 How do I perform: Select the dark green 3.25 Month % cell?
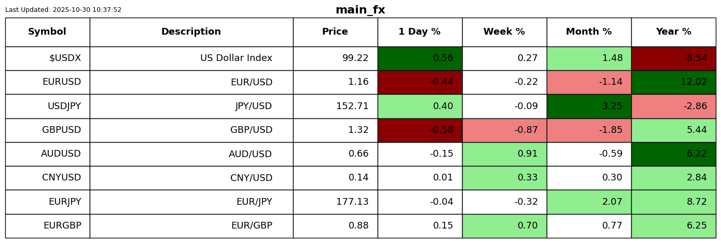[589, 106]
